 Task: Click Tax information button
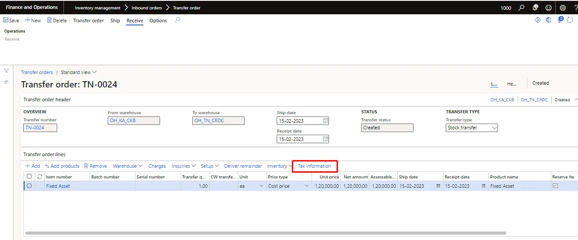coord(315,166)
